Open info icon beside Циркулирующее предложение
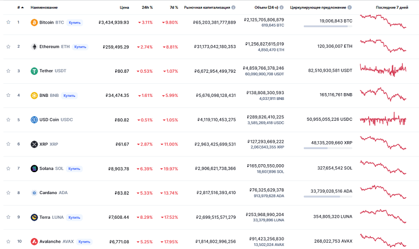The image size is (419, 249). tap(349, 8)
